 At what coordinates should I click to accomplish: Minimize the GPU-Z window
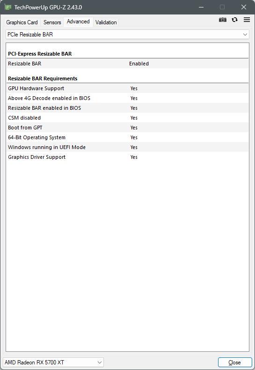click(x=201, y=7)
